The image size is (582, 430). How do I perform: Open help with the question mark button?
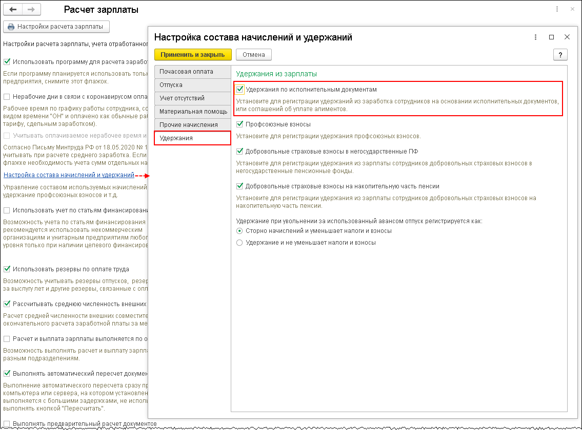pyautogui.click(x=560, y=55)
